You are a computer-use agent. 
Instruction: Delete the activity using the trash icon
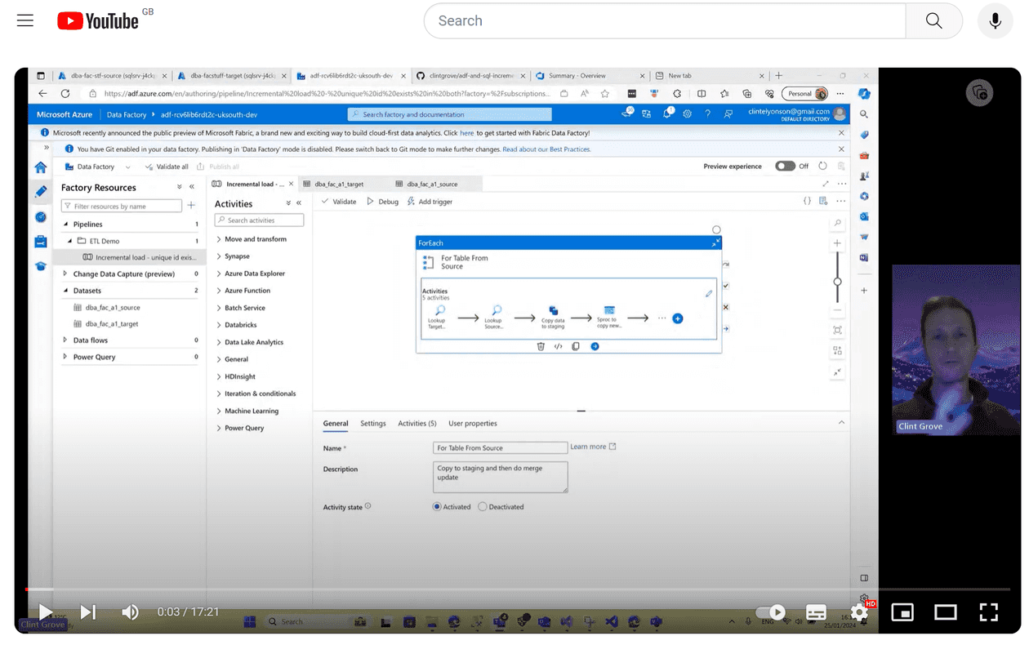[541, 346]
